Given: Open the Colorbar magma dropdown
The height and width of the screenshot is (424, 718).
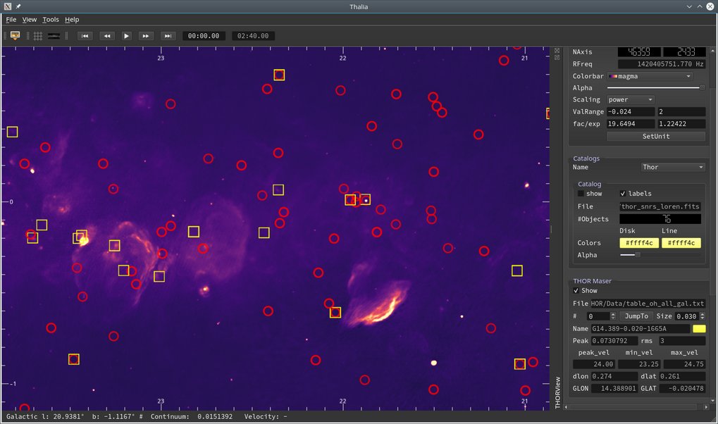Looking at the screenshot, I should pos(650,76).
